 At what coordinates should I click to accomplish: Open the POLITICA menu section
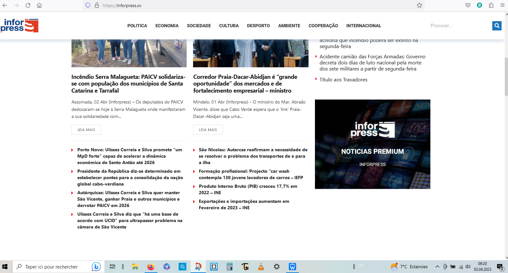coord(137,26)
